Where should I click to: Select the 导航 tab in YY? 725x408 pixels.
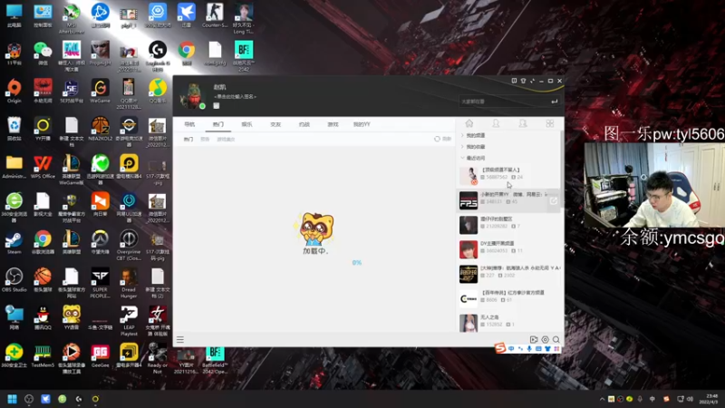(189, 124)
